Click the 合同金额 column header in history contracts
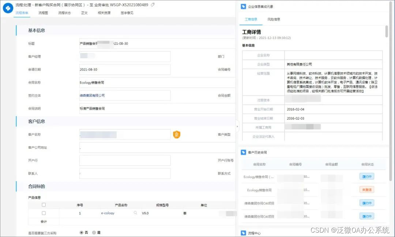 (x=331, y=164)
